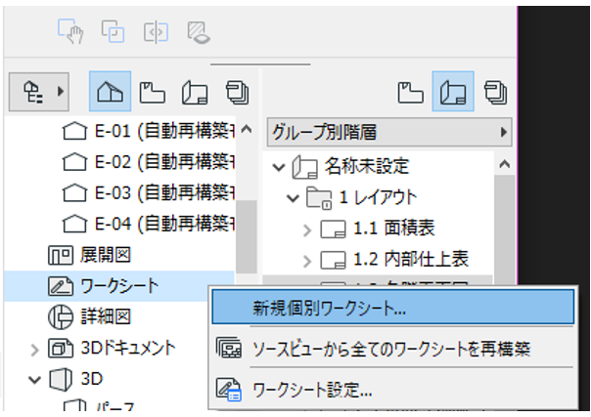Image resolution: width=591 pixels, height=417 pixels.
Task: Select the 1 レイアウト folder item
Action: pyautogui.click(x=378, y=197)
